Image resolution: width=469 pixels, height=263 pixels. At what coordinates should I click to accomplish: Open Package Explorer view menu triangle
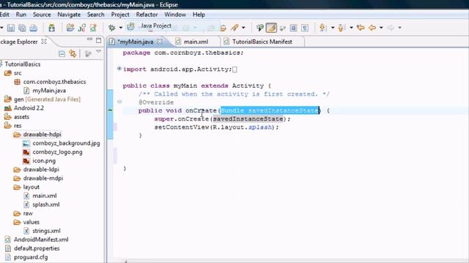pyautogui.click(x=99, y=52)
